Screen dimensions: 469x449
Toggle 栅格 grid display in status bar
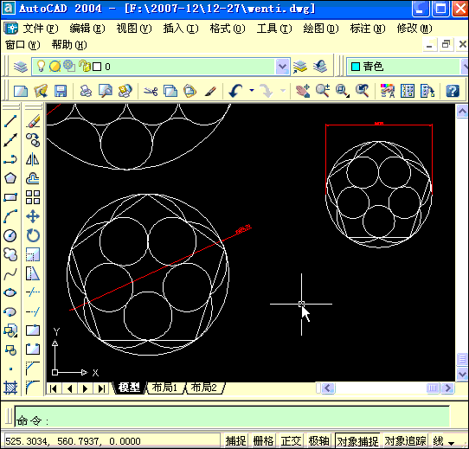264,441
